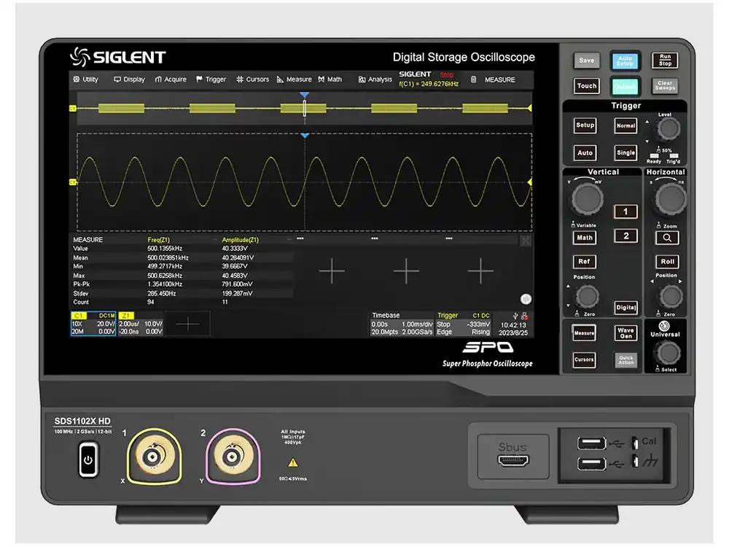Toggle the Ref waveform button

coord(585,261)
